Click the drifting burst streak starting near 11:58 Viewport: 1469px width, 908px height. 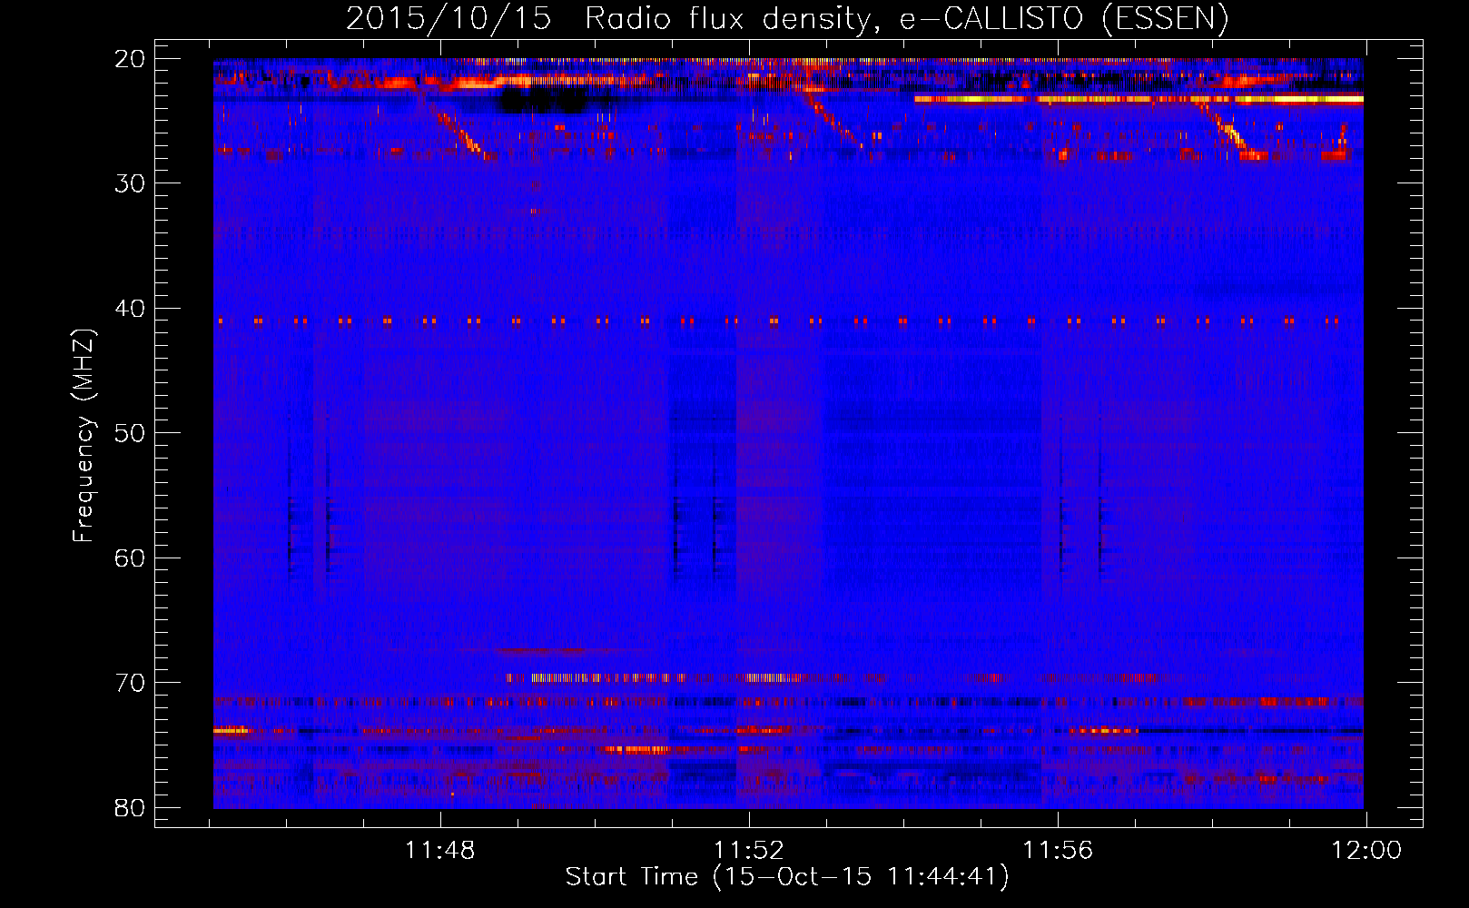coord(1227,129)
